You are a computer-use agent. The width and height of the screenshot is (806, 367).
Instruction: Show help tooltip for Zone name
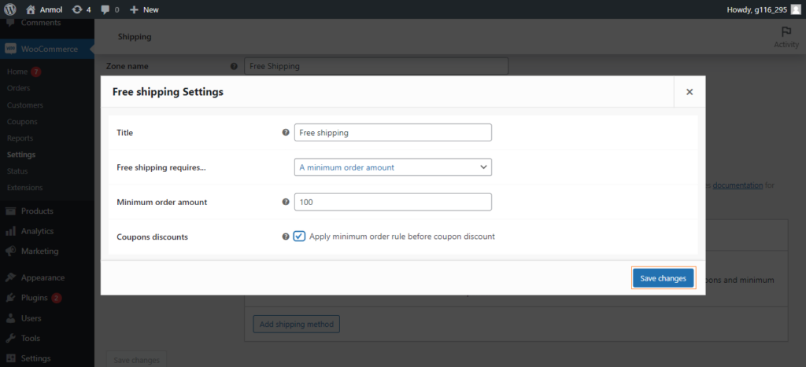pyautogui.click(x=234, y=66)
